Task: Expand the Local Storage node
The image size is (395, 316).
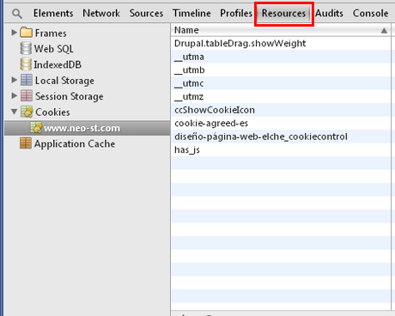Action: [14, 80]
